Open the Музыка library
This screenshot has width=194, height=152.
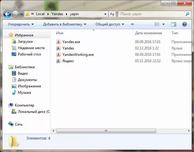24,93
